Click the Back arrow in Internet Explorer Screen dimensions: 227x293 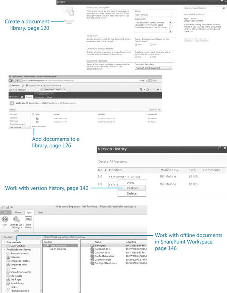click(x=10, y=80)
